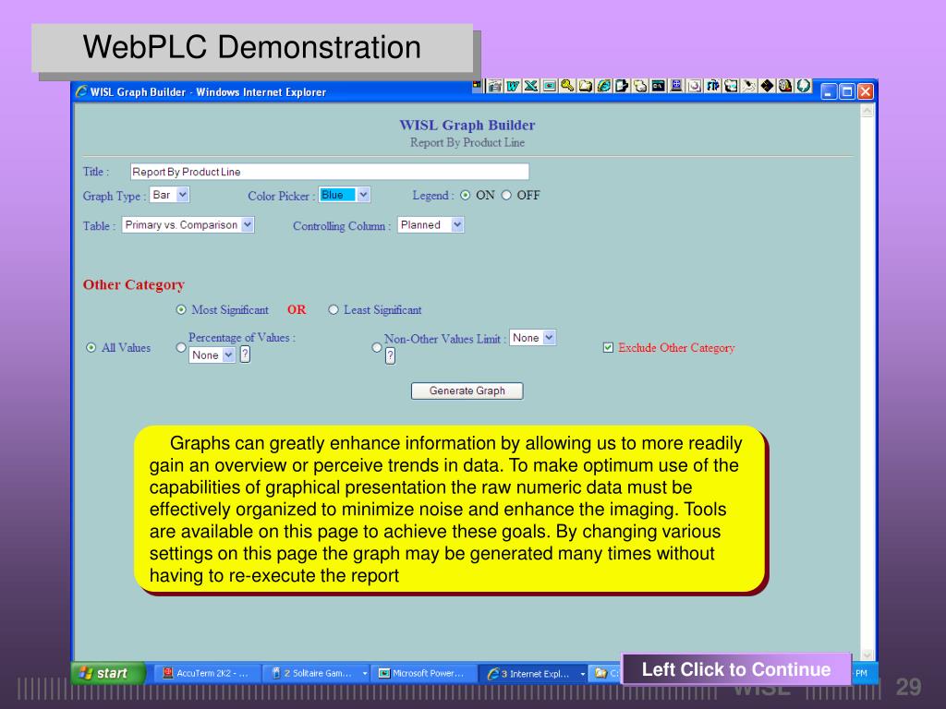Open the golden key shortcut icon

(567, 86)
